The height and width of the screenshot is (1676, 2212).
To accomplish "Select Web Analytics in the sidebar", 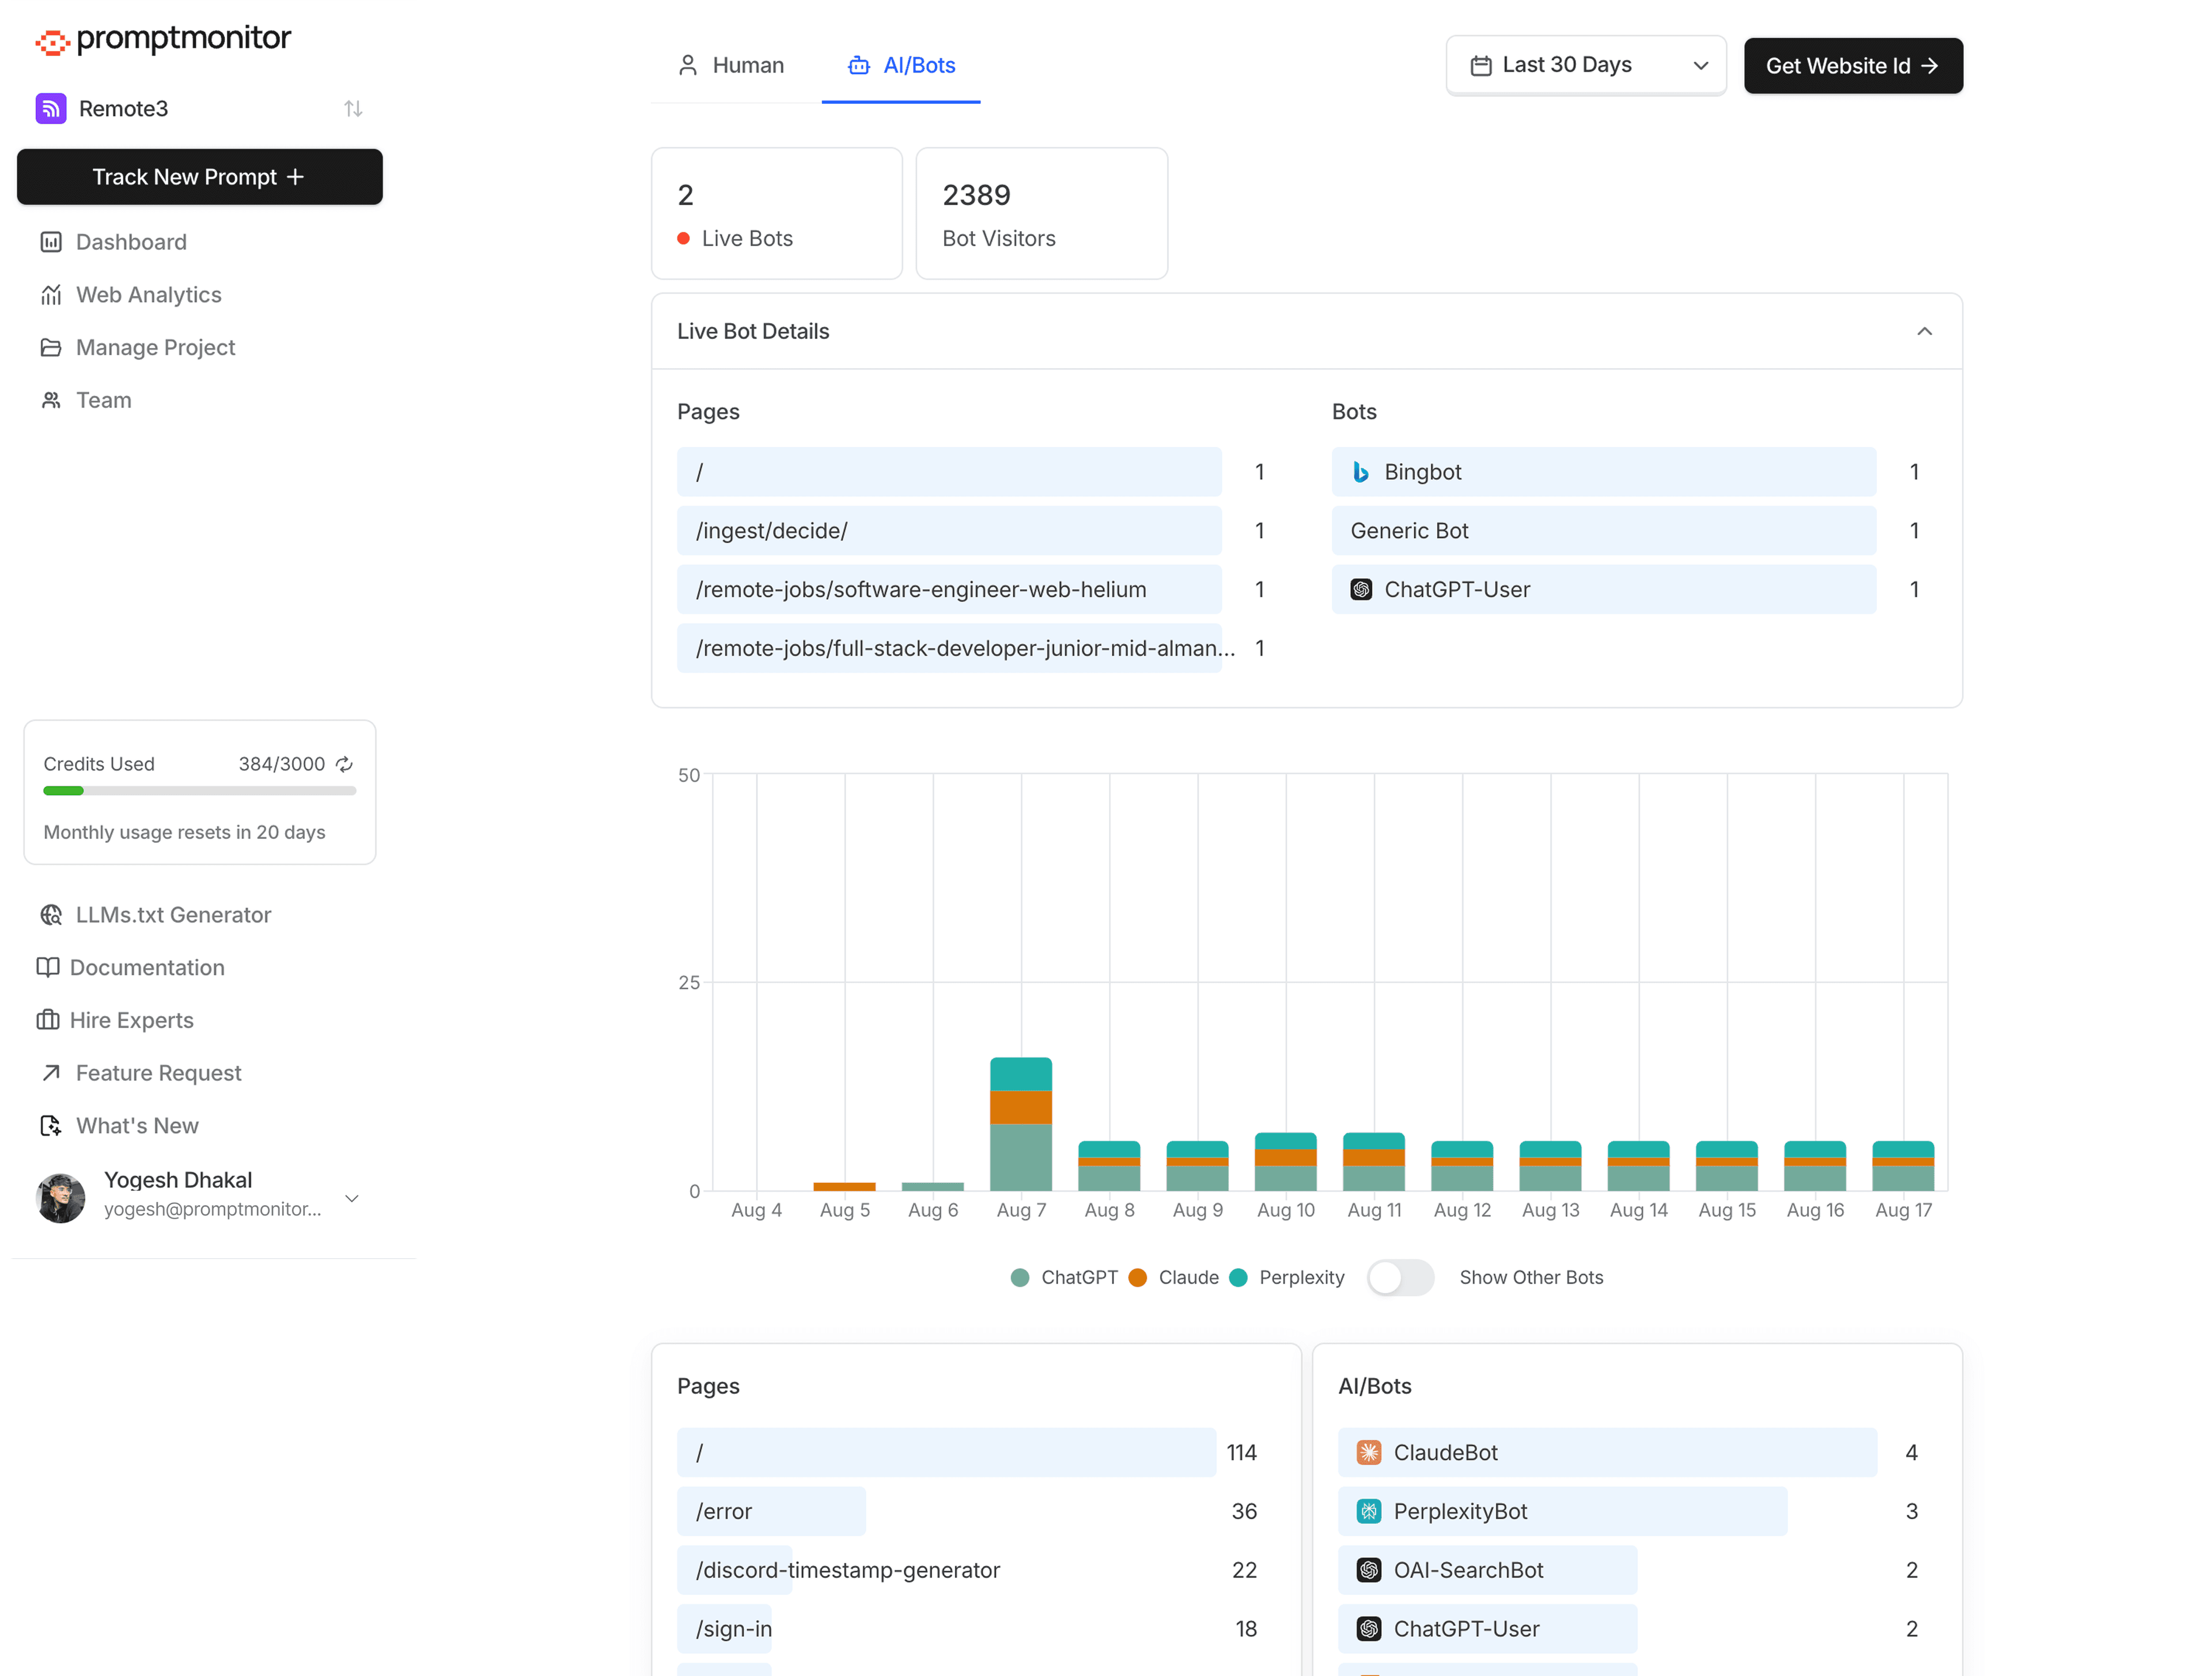I will 148,294.
